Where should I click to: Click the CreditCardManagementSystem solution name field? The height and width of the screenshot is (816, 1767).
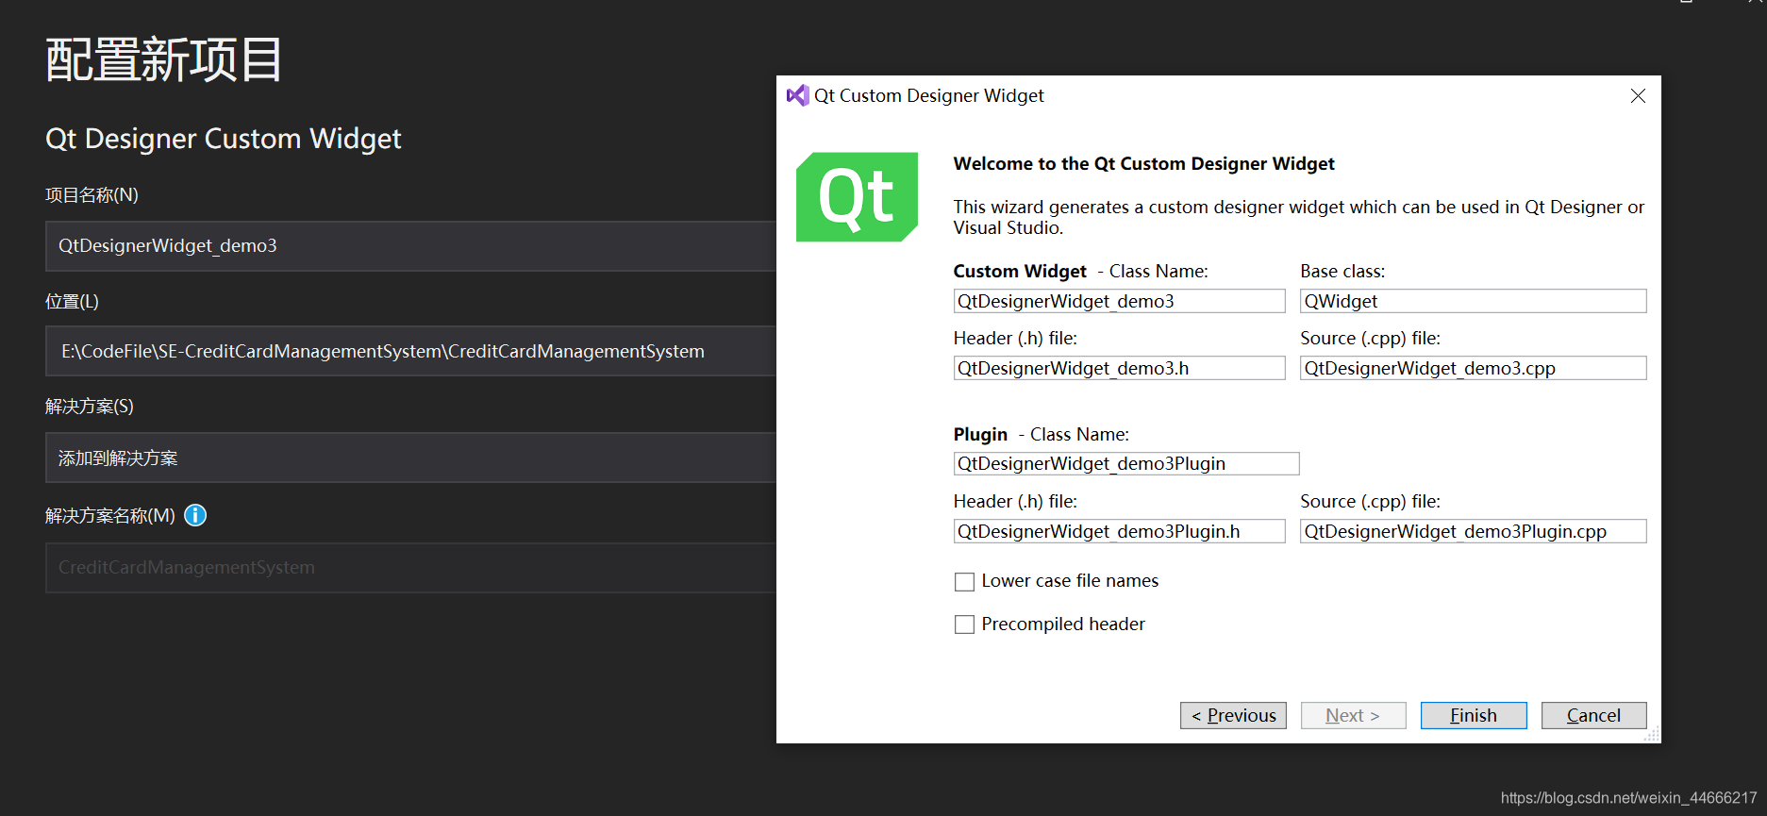coord(410,567)
